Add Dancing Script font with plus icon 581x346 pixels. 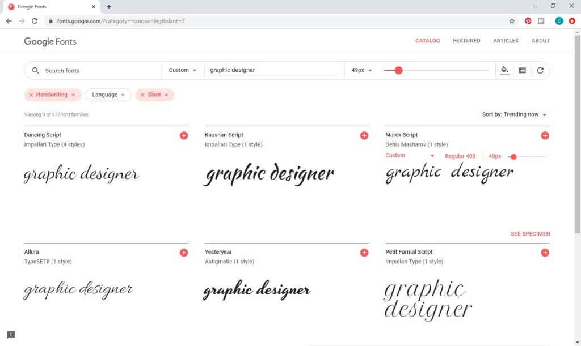tap(184, 135)
